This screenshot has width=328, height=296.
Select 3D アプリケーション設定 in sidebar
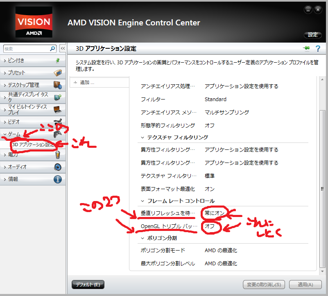pyautogui.click(x=33, y=145)
